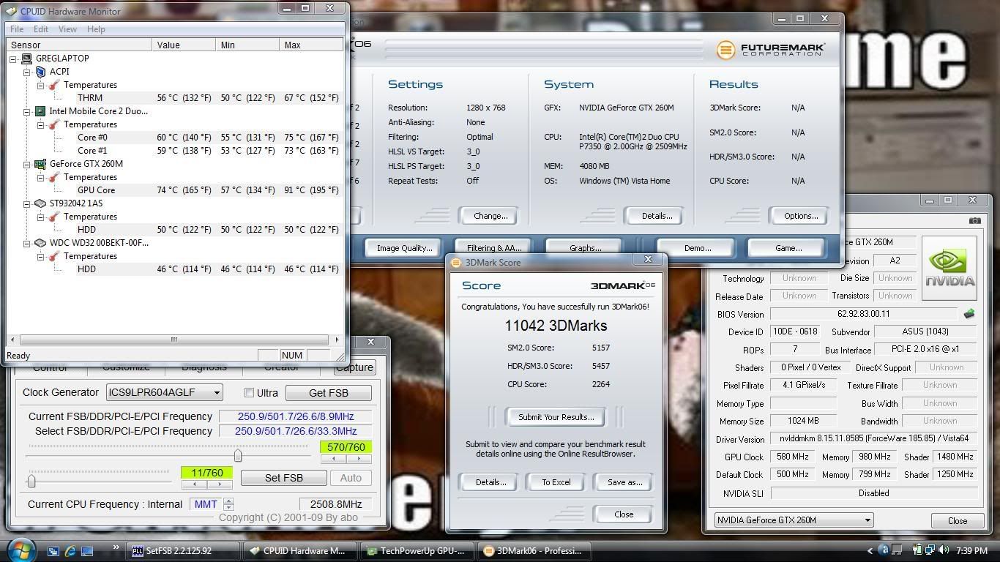Click the ACPI node icon in HWMonitor tree
1000x562 pixels.
coord(40,72)
